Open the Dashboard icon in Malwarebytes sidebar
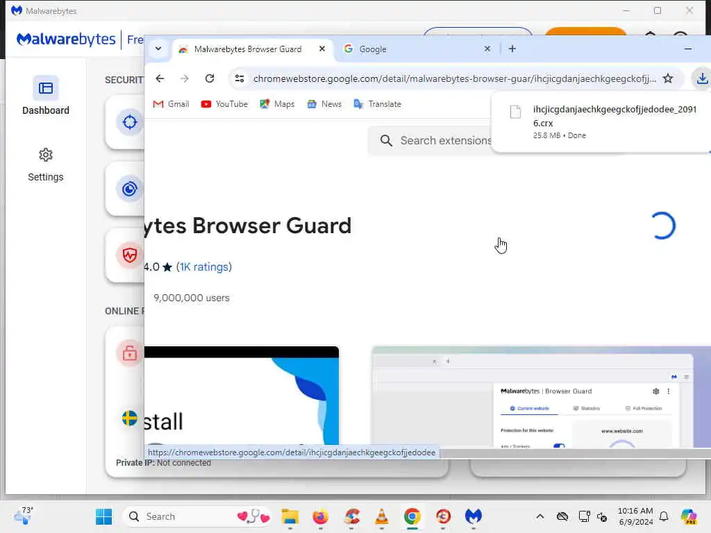The width and height of the screenshot is (711, 533). click(45, 88)
